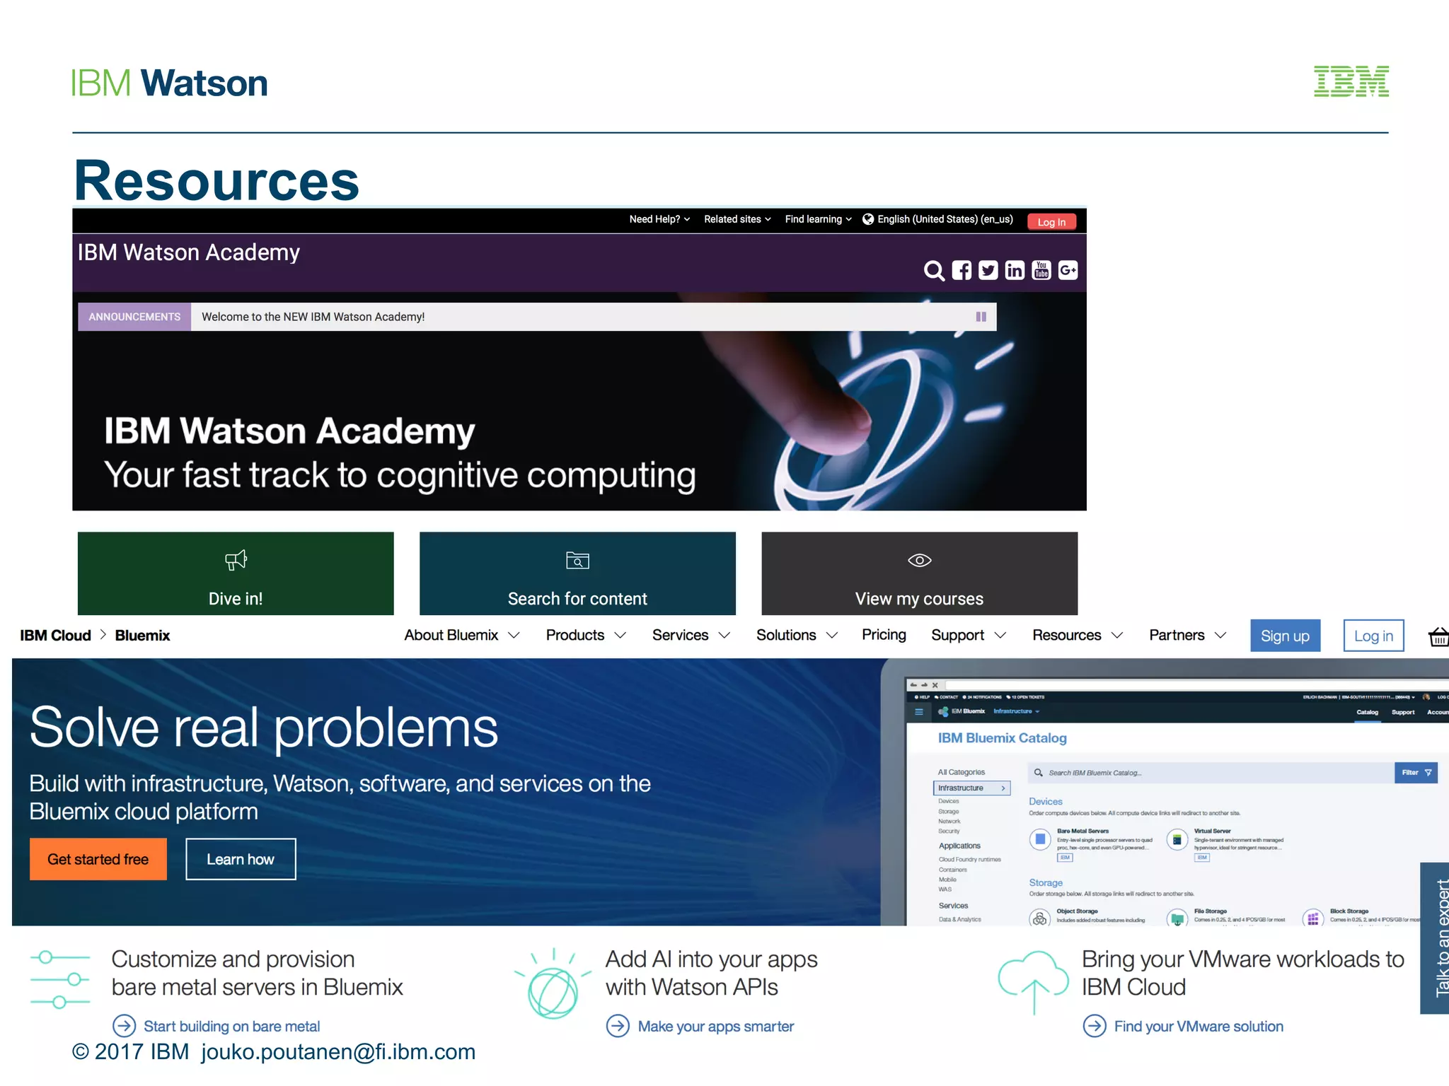Click the cloud upload icon for VMware
The height and width of the screenshot is (1086, 1449).
(x=1033, y=982)
